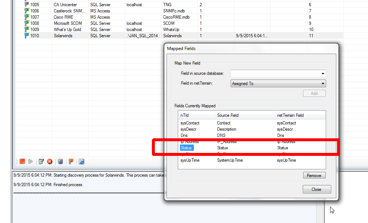Expand the 'Field in netTerrain' dropdown
368x223 pixels.
click(x=322, y=84)
